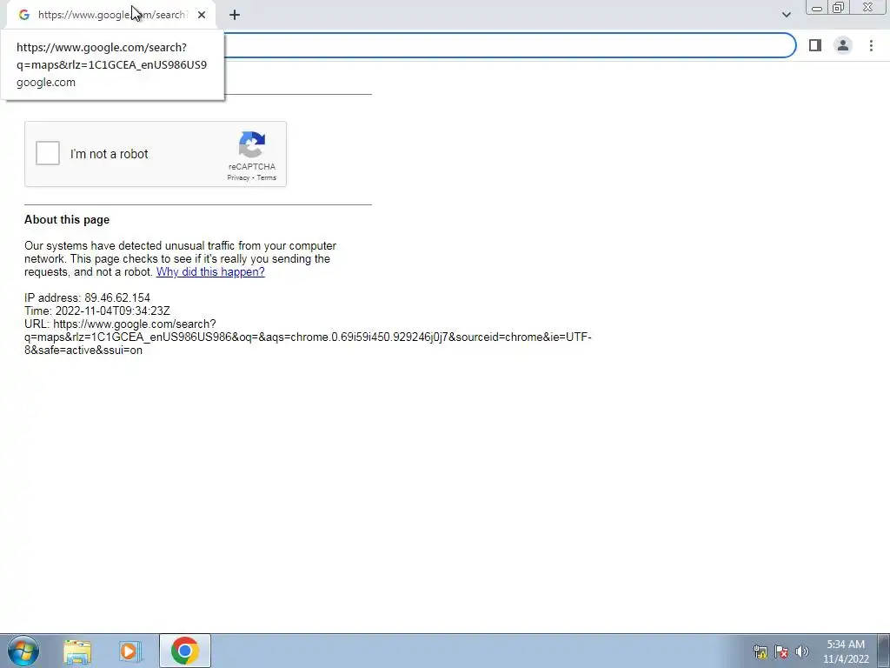Open Chrome's three-dot menu

[x=871, y=45]
